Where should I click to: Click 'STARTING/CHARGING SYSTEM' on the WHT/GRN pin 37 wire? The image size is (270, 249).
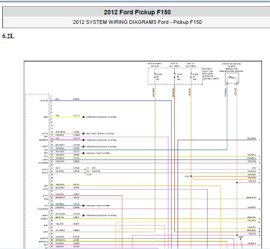coord(101,216)
